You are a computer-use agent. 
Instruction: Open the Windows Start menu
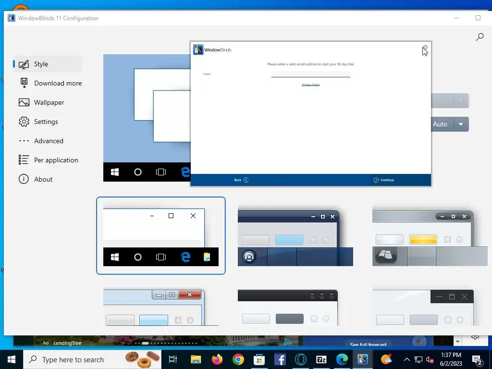[x=12, y=359]
